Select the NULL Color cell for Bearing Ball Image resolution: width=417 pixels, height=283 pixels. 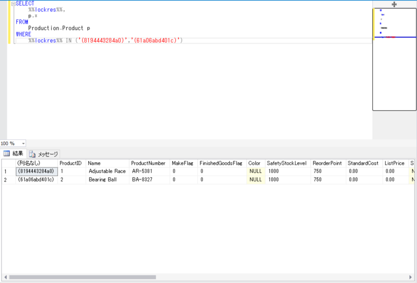256,180
